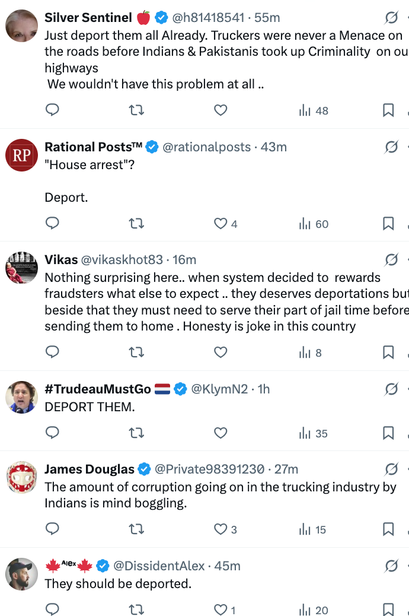Viewport: 409px width, 616px height.
Task: View the 48 views count on Silver Sentinel post
Action: (x=314, y=110)
